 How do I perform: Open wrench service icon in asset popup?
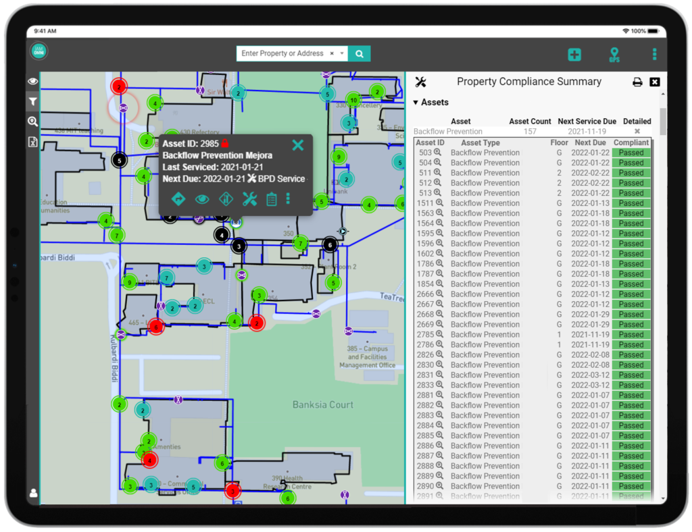pos(249,198)
